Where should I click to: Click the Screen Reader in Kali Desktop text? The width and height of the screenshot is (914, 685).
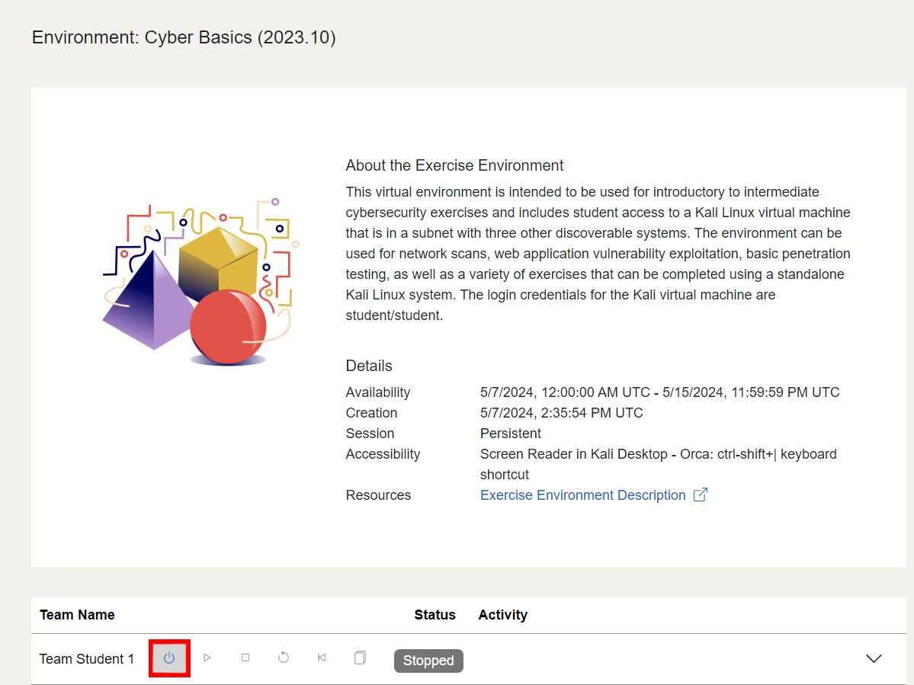tap(659, 464)
